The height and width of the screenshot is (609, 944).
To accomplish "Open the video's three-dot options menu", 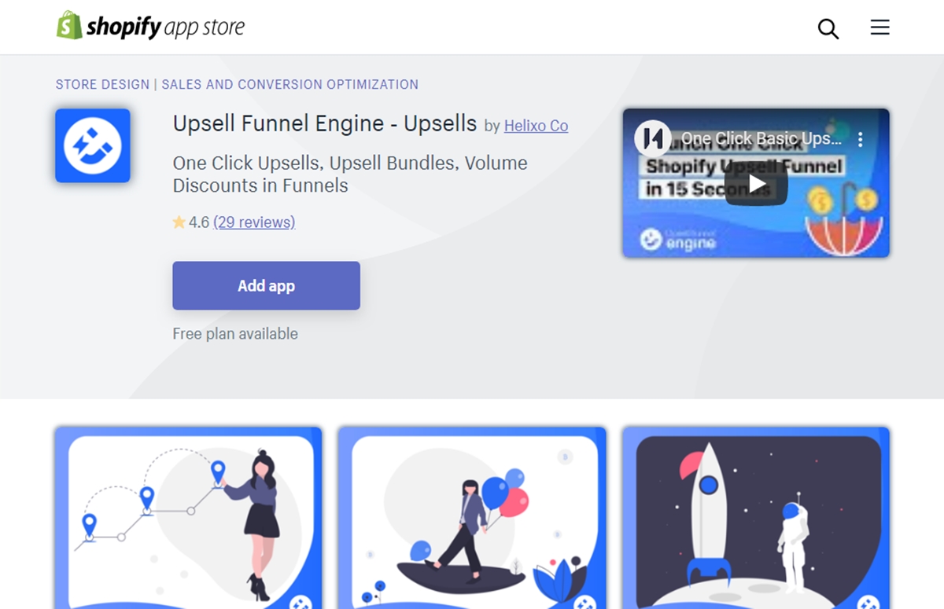I will coord(861,140).
